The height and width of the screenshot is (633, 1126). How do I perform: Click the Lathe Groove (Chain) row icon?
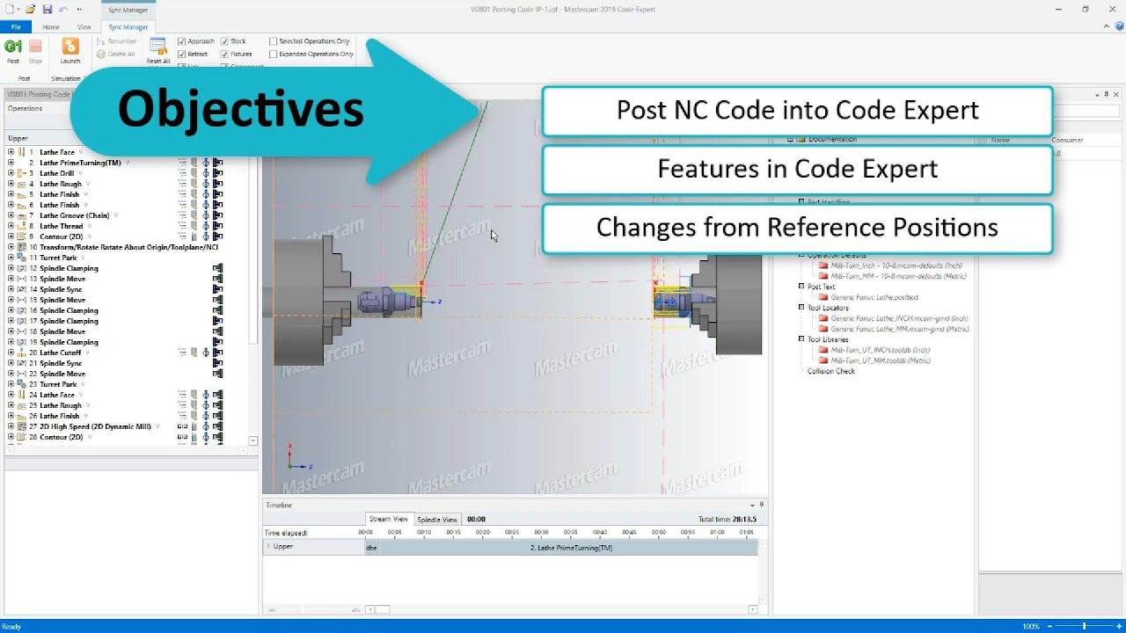(22, 215)
